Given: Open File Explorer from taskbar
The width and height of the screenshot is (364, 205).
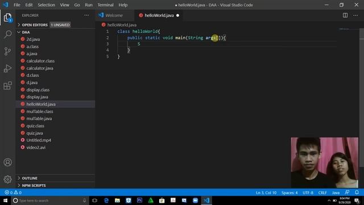Looking at the screenshot, I should 117,200.
